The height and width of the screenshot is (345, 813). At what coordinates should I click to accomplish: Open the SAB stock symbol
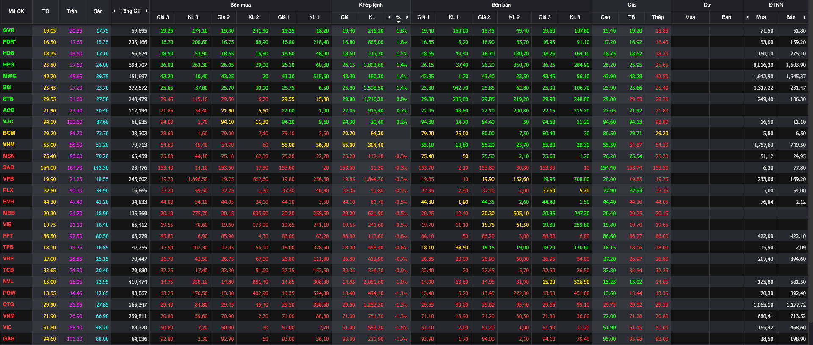(x=8, y=167)
